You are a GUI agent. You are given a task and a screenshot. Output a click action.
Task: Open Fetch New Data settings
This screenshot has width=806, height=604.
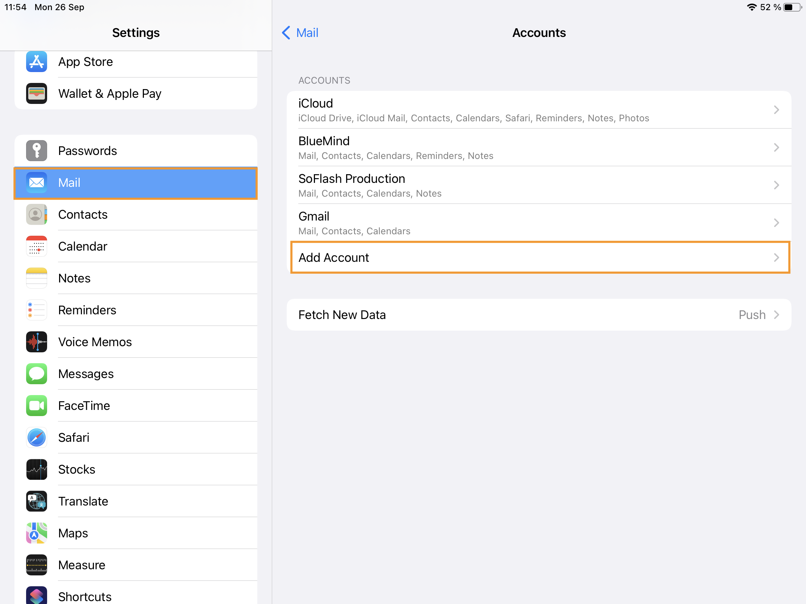539,315
